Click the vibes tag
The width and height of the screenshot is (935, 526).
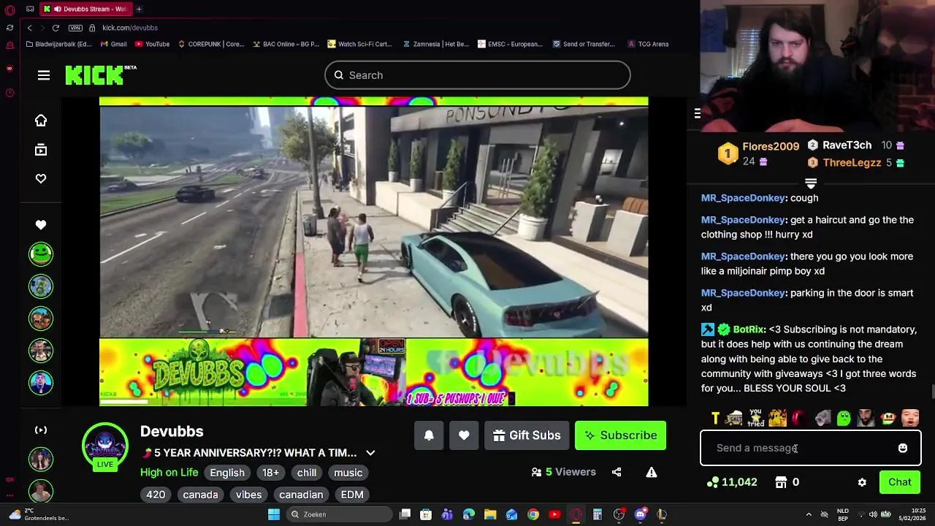point(248,495)
